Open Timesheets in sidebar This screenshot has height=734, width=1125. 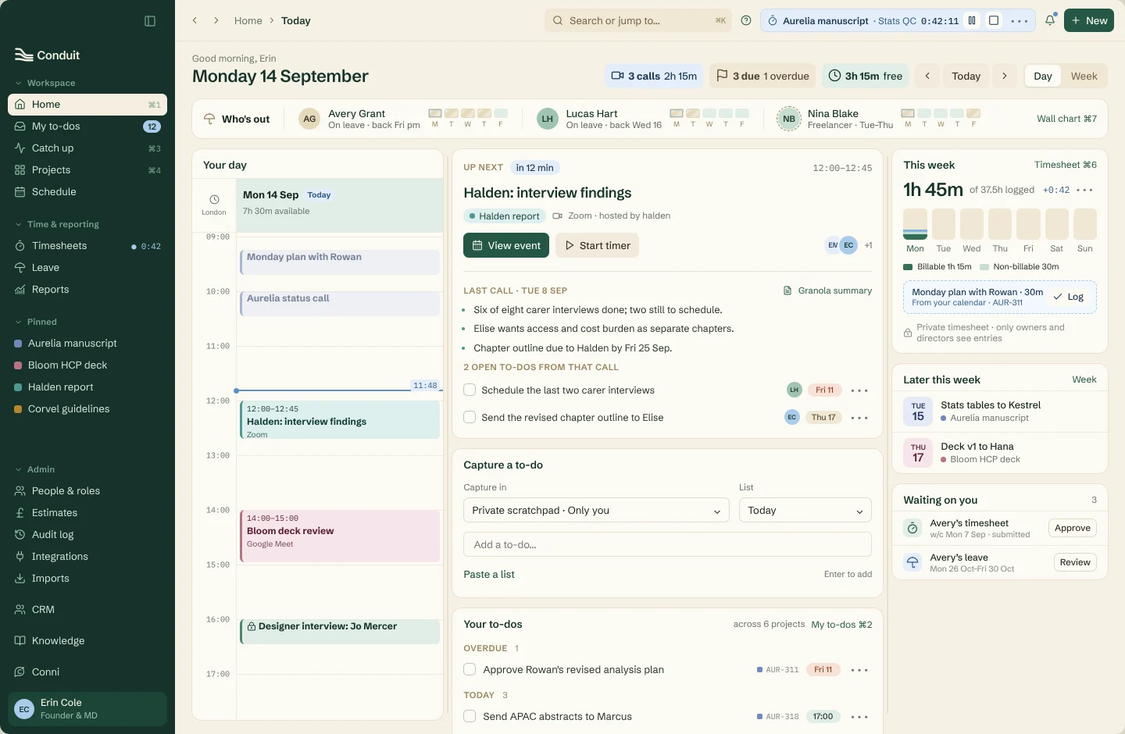[x=87, y=245]
